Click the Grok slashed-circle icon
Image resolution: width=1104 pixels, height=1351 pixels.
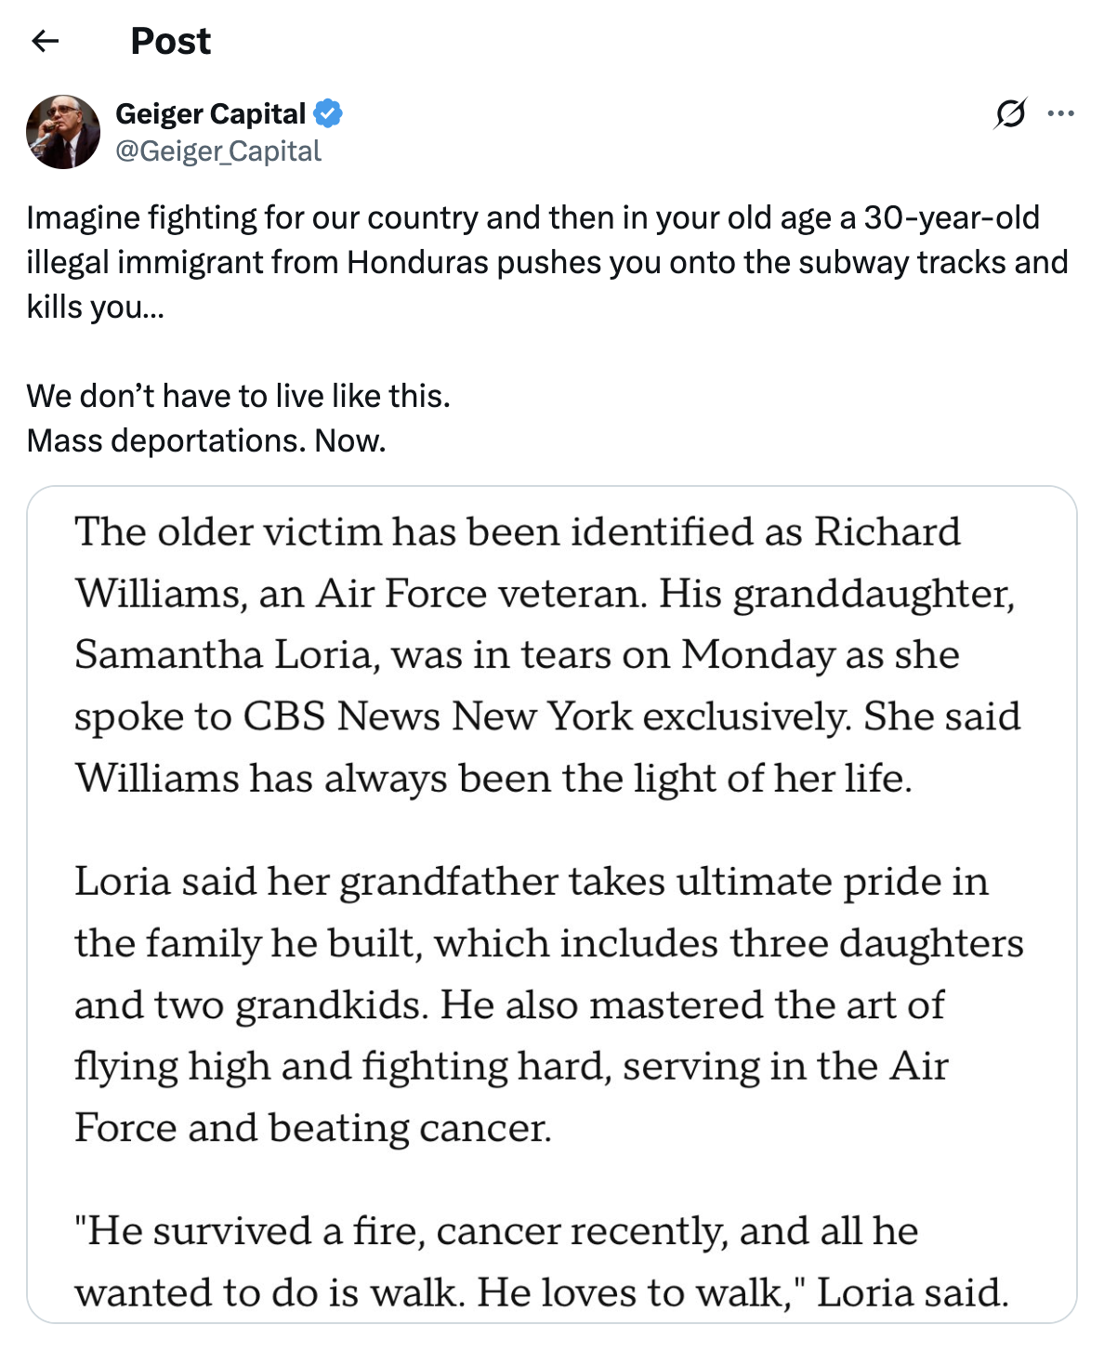1009,114
